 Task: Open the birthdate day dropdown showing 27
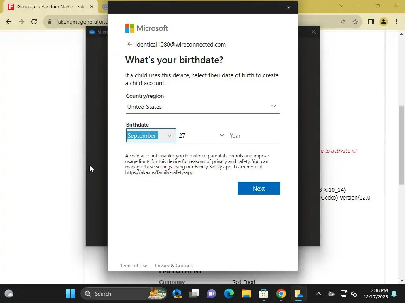point(202,135)
